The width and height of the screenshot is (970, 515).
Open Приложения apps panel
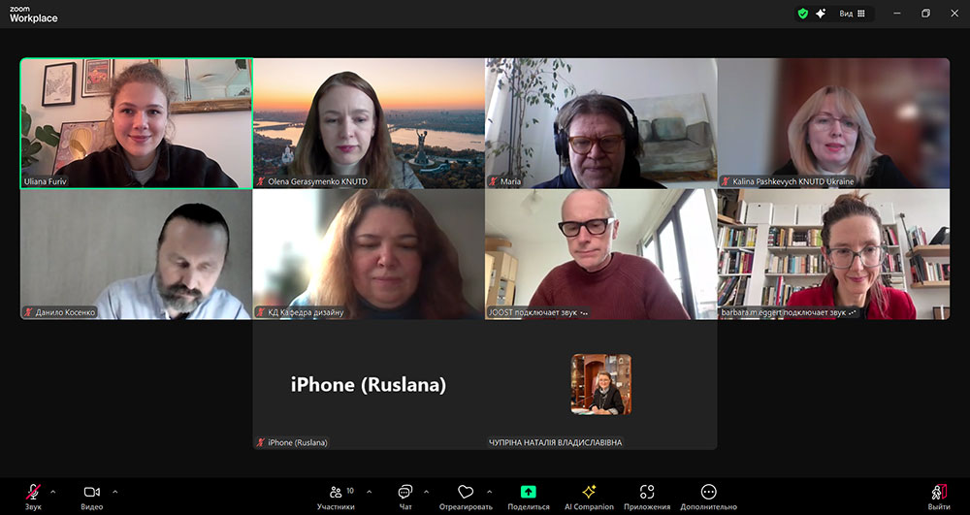click(x=647, y=497)
